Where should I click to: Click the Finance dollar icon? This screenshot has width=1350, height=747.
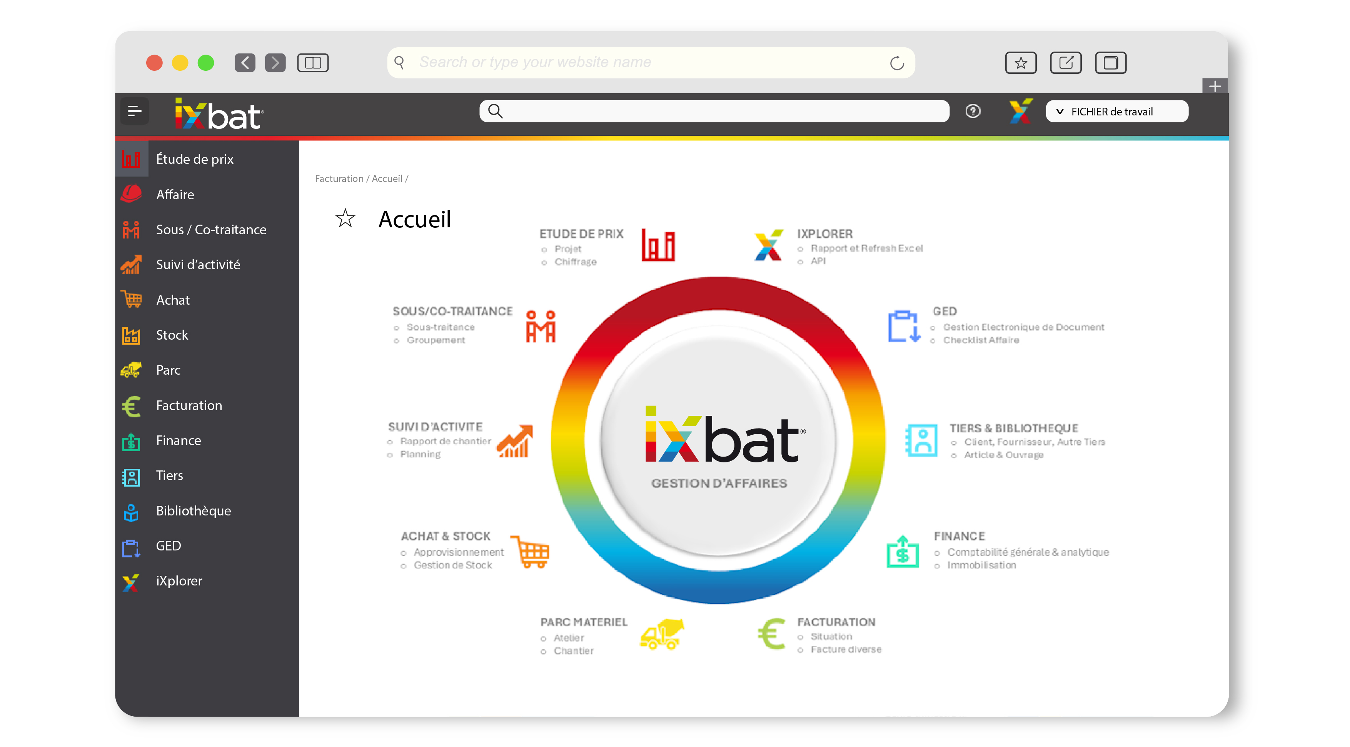point(132,440)
